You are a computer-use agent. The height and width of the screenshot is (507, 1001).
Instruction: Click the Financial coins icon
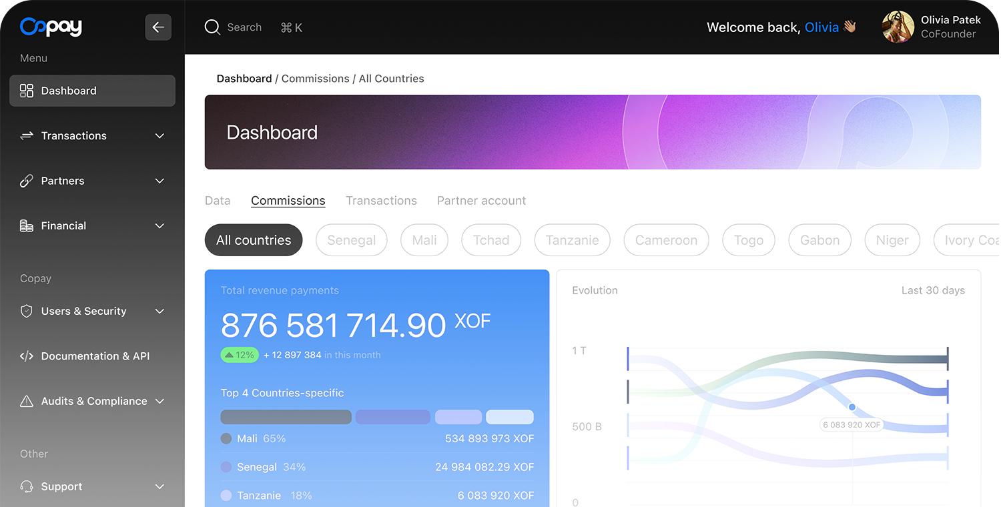(x=27, y=226)
